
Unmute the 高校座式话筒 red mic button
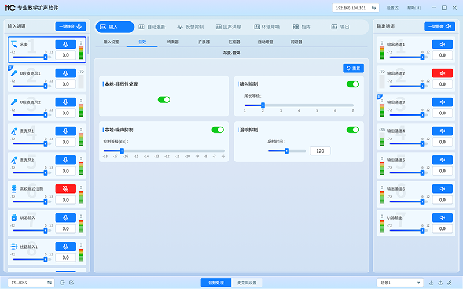click(65, 189)
